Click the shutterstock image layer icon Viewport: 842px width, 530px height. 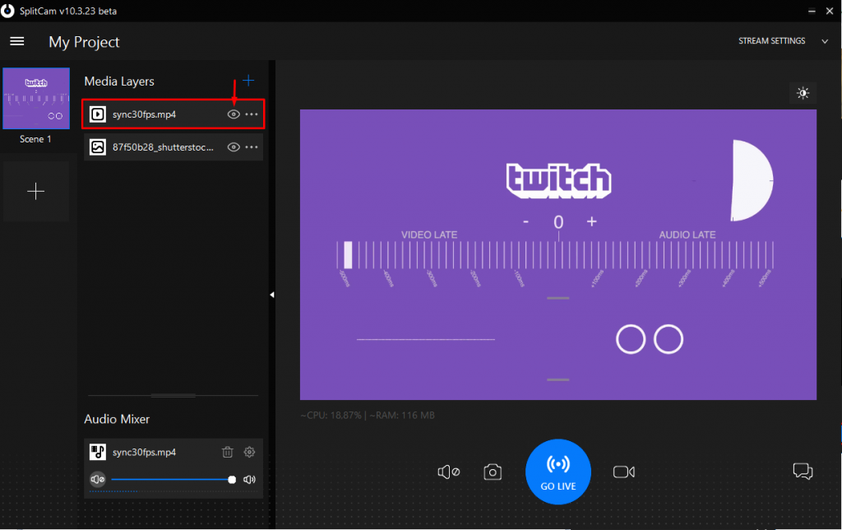[98, 147]
